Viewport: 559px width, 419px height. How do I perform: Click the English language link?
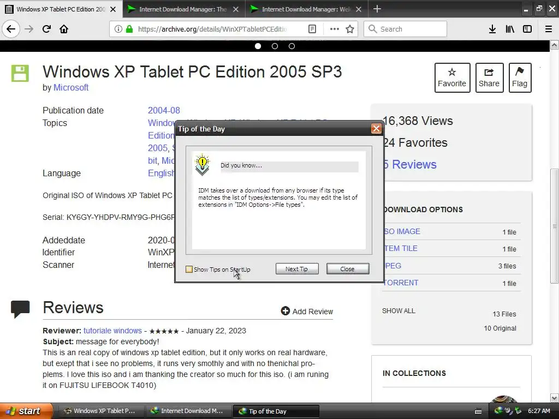(x=161, y=173)
